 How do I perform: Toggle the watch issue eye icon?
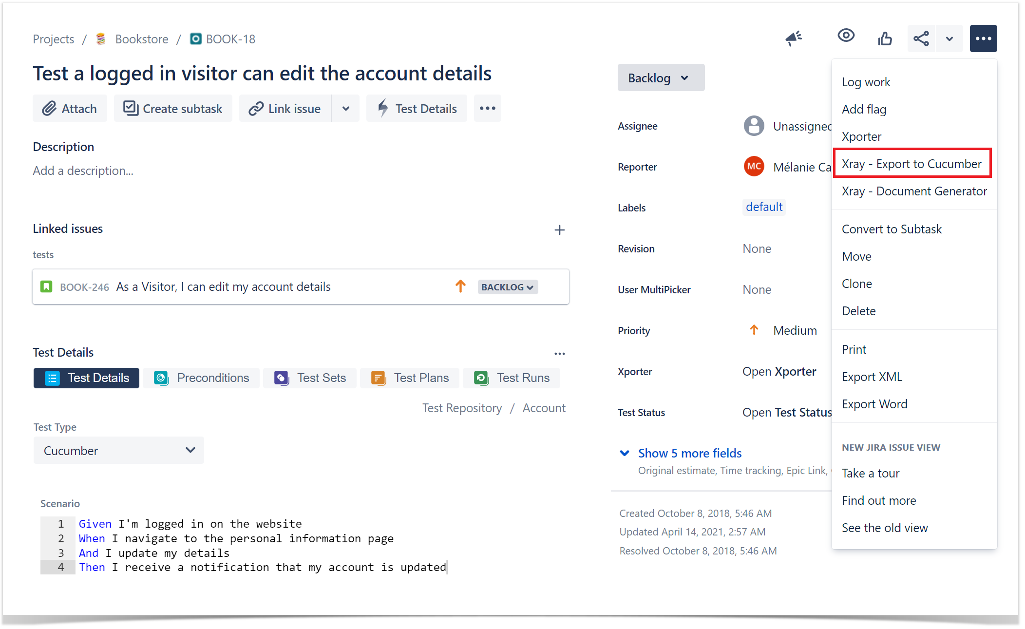846,36
